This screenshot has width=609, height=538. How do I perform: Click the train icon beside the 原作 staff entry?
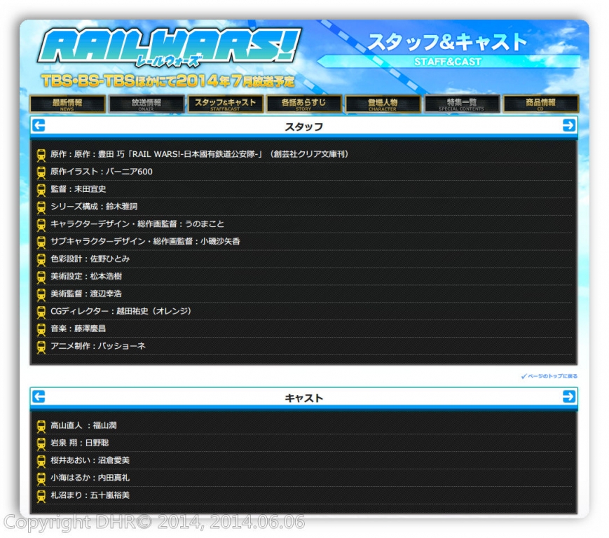click(40, 155)
